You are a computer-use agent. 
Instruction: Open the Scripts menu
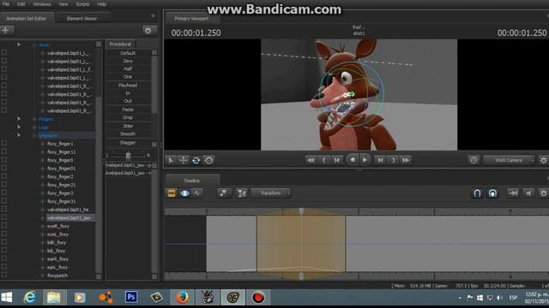[x=82, y=4]
